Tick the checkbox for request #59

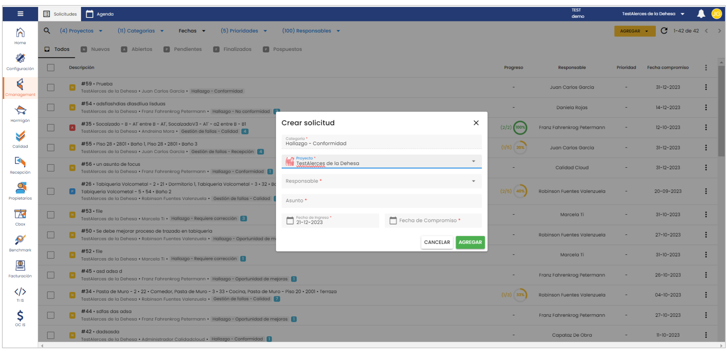tap(51, 87)
